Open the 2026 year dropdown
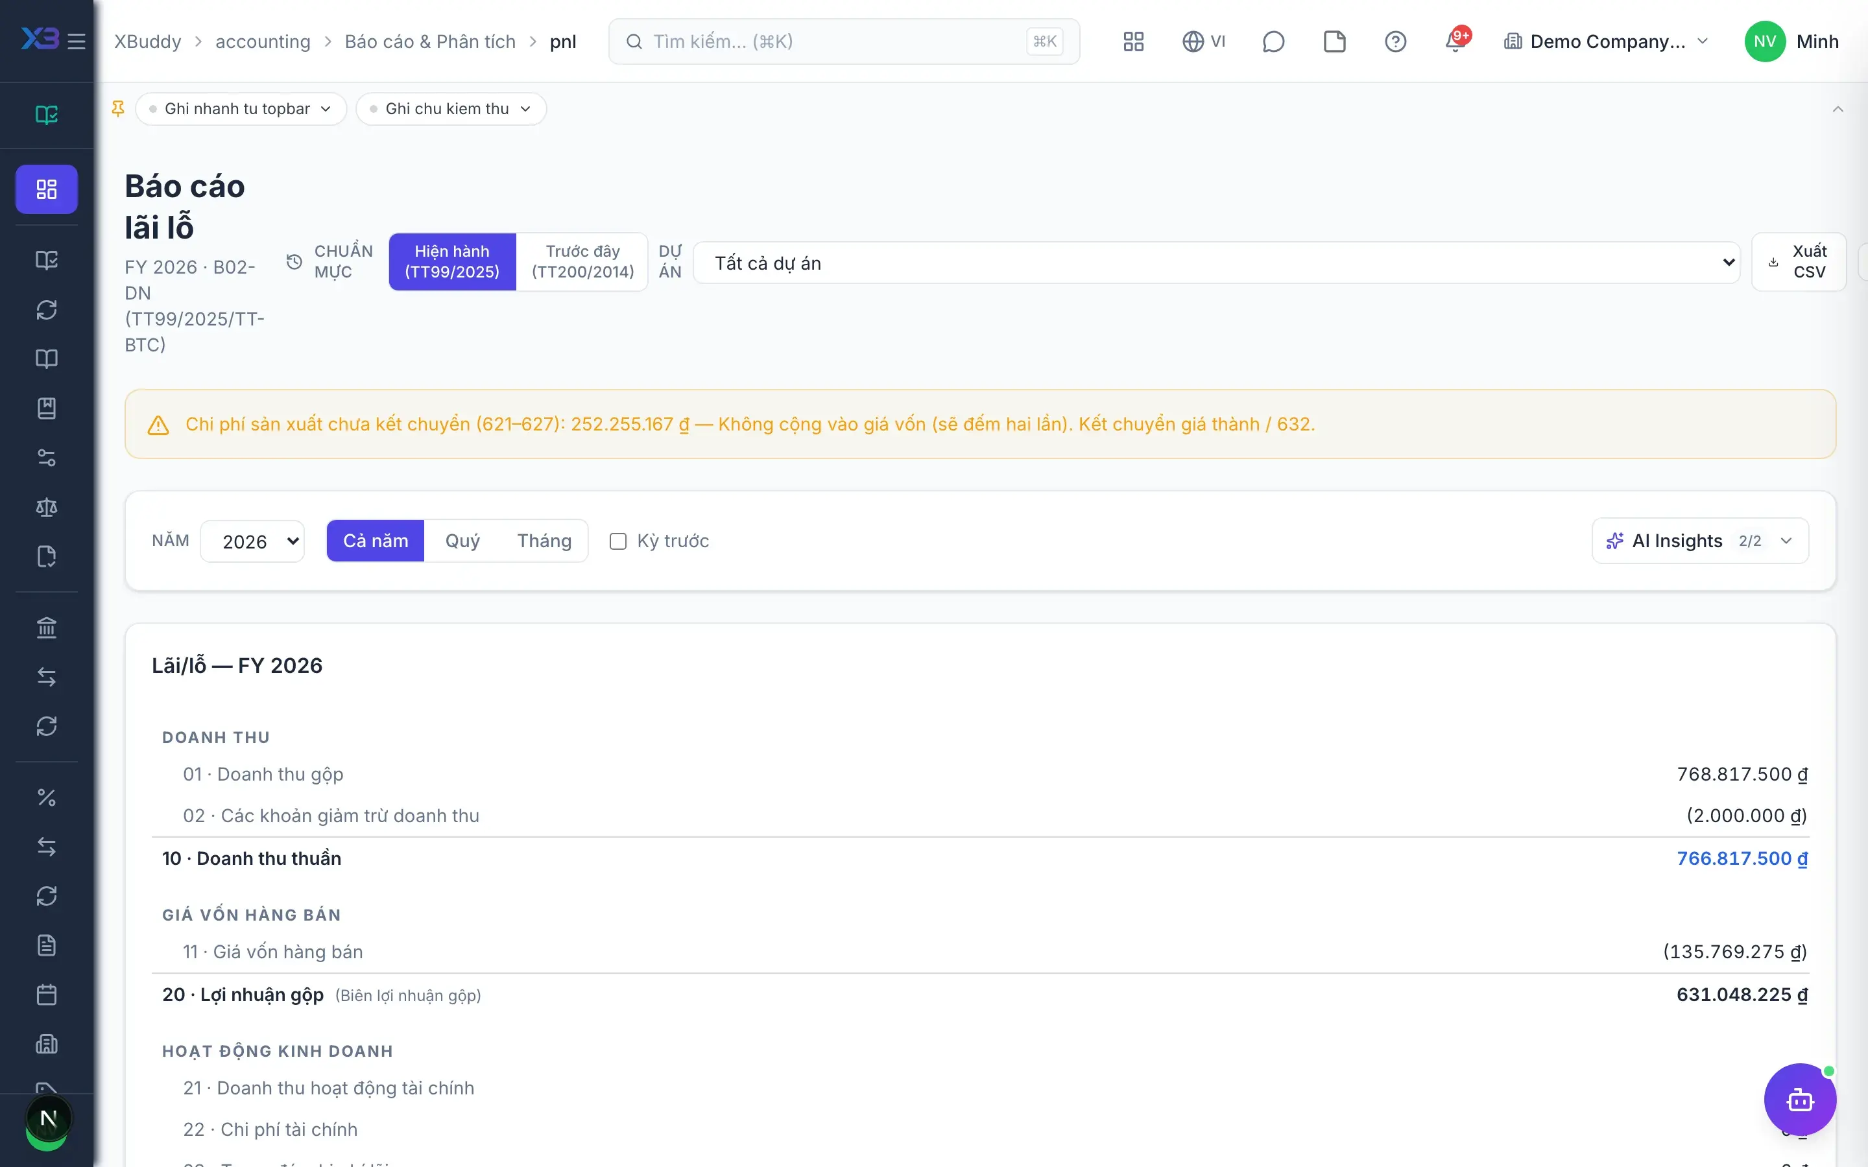Image resolution: width=1868 pixels, height=1167 pixels. point(252,541)
